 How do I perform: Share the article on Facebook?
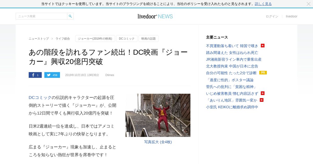click(x=35, y=75)
